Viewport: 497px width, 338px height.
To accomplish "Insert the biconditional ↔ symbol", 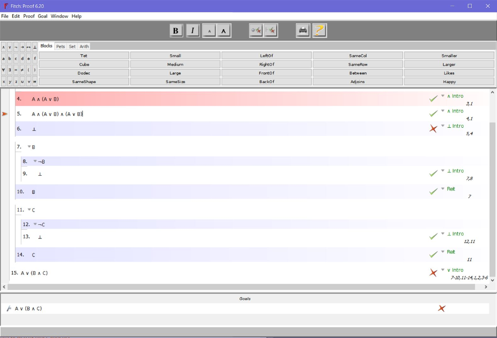I will 29,47.
